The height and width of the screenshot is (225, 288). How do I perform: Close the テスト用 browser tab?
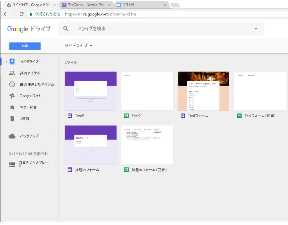tap(164, 5)
